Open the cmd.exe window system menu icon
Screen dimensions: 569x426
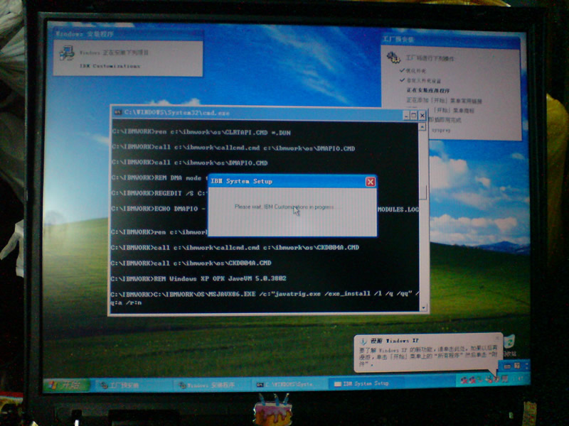click(x=118, y=112)
